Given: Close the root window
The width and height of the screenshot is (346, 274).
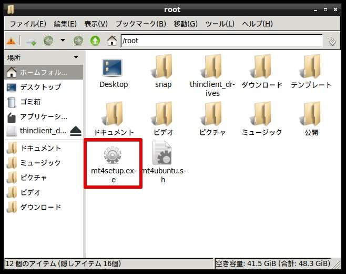Looking at the screenshot, I should 335,9.
